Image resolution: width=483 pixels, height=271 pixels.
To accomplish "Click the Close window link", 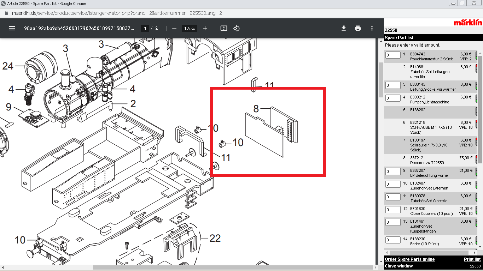I will pyautogui.click(x=399, y=266).
